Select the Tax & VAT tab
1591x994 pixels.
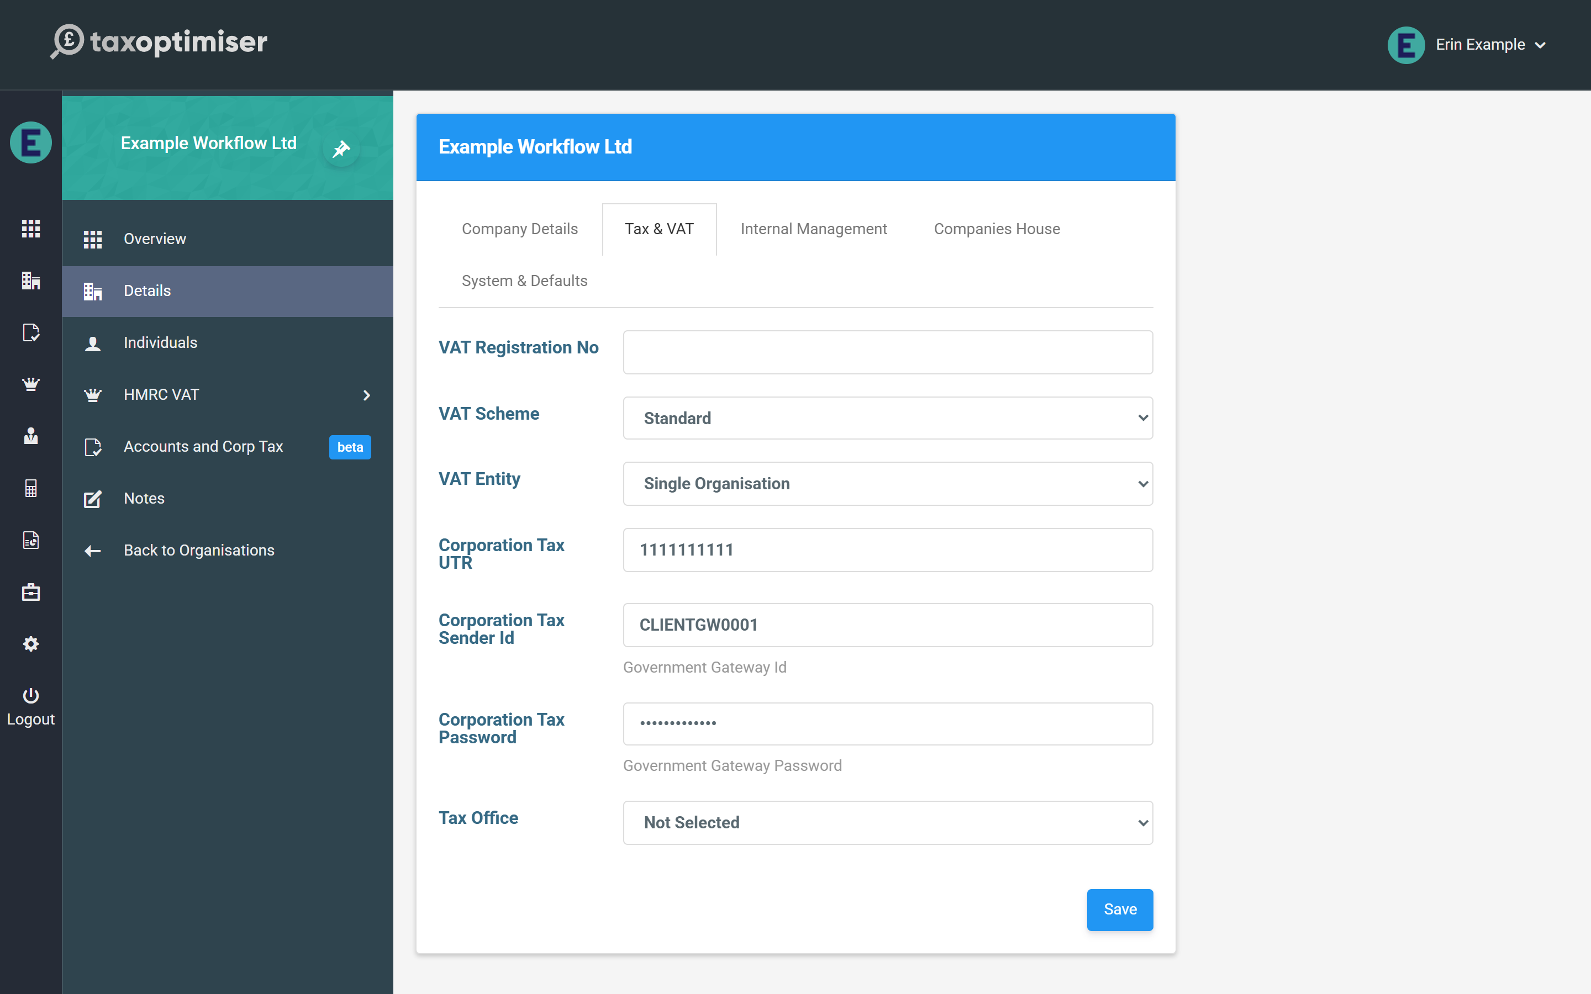(658, 229)
